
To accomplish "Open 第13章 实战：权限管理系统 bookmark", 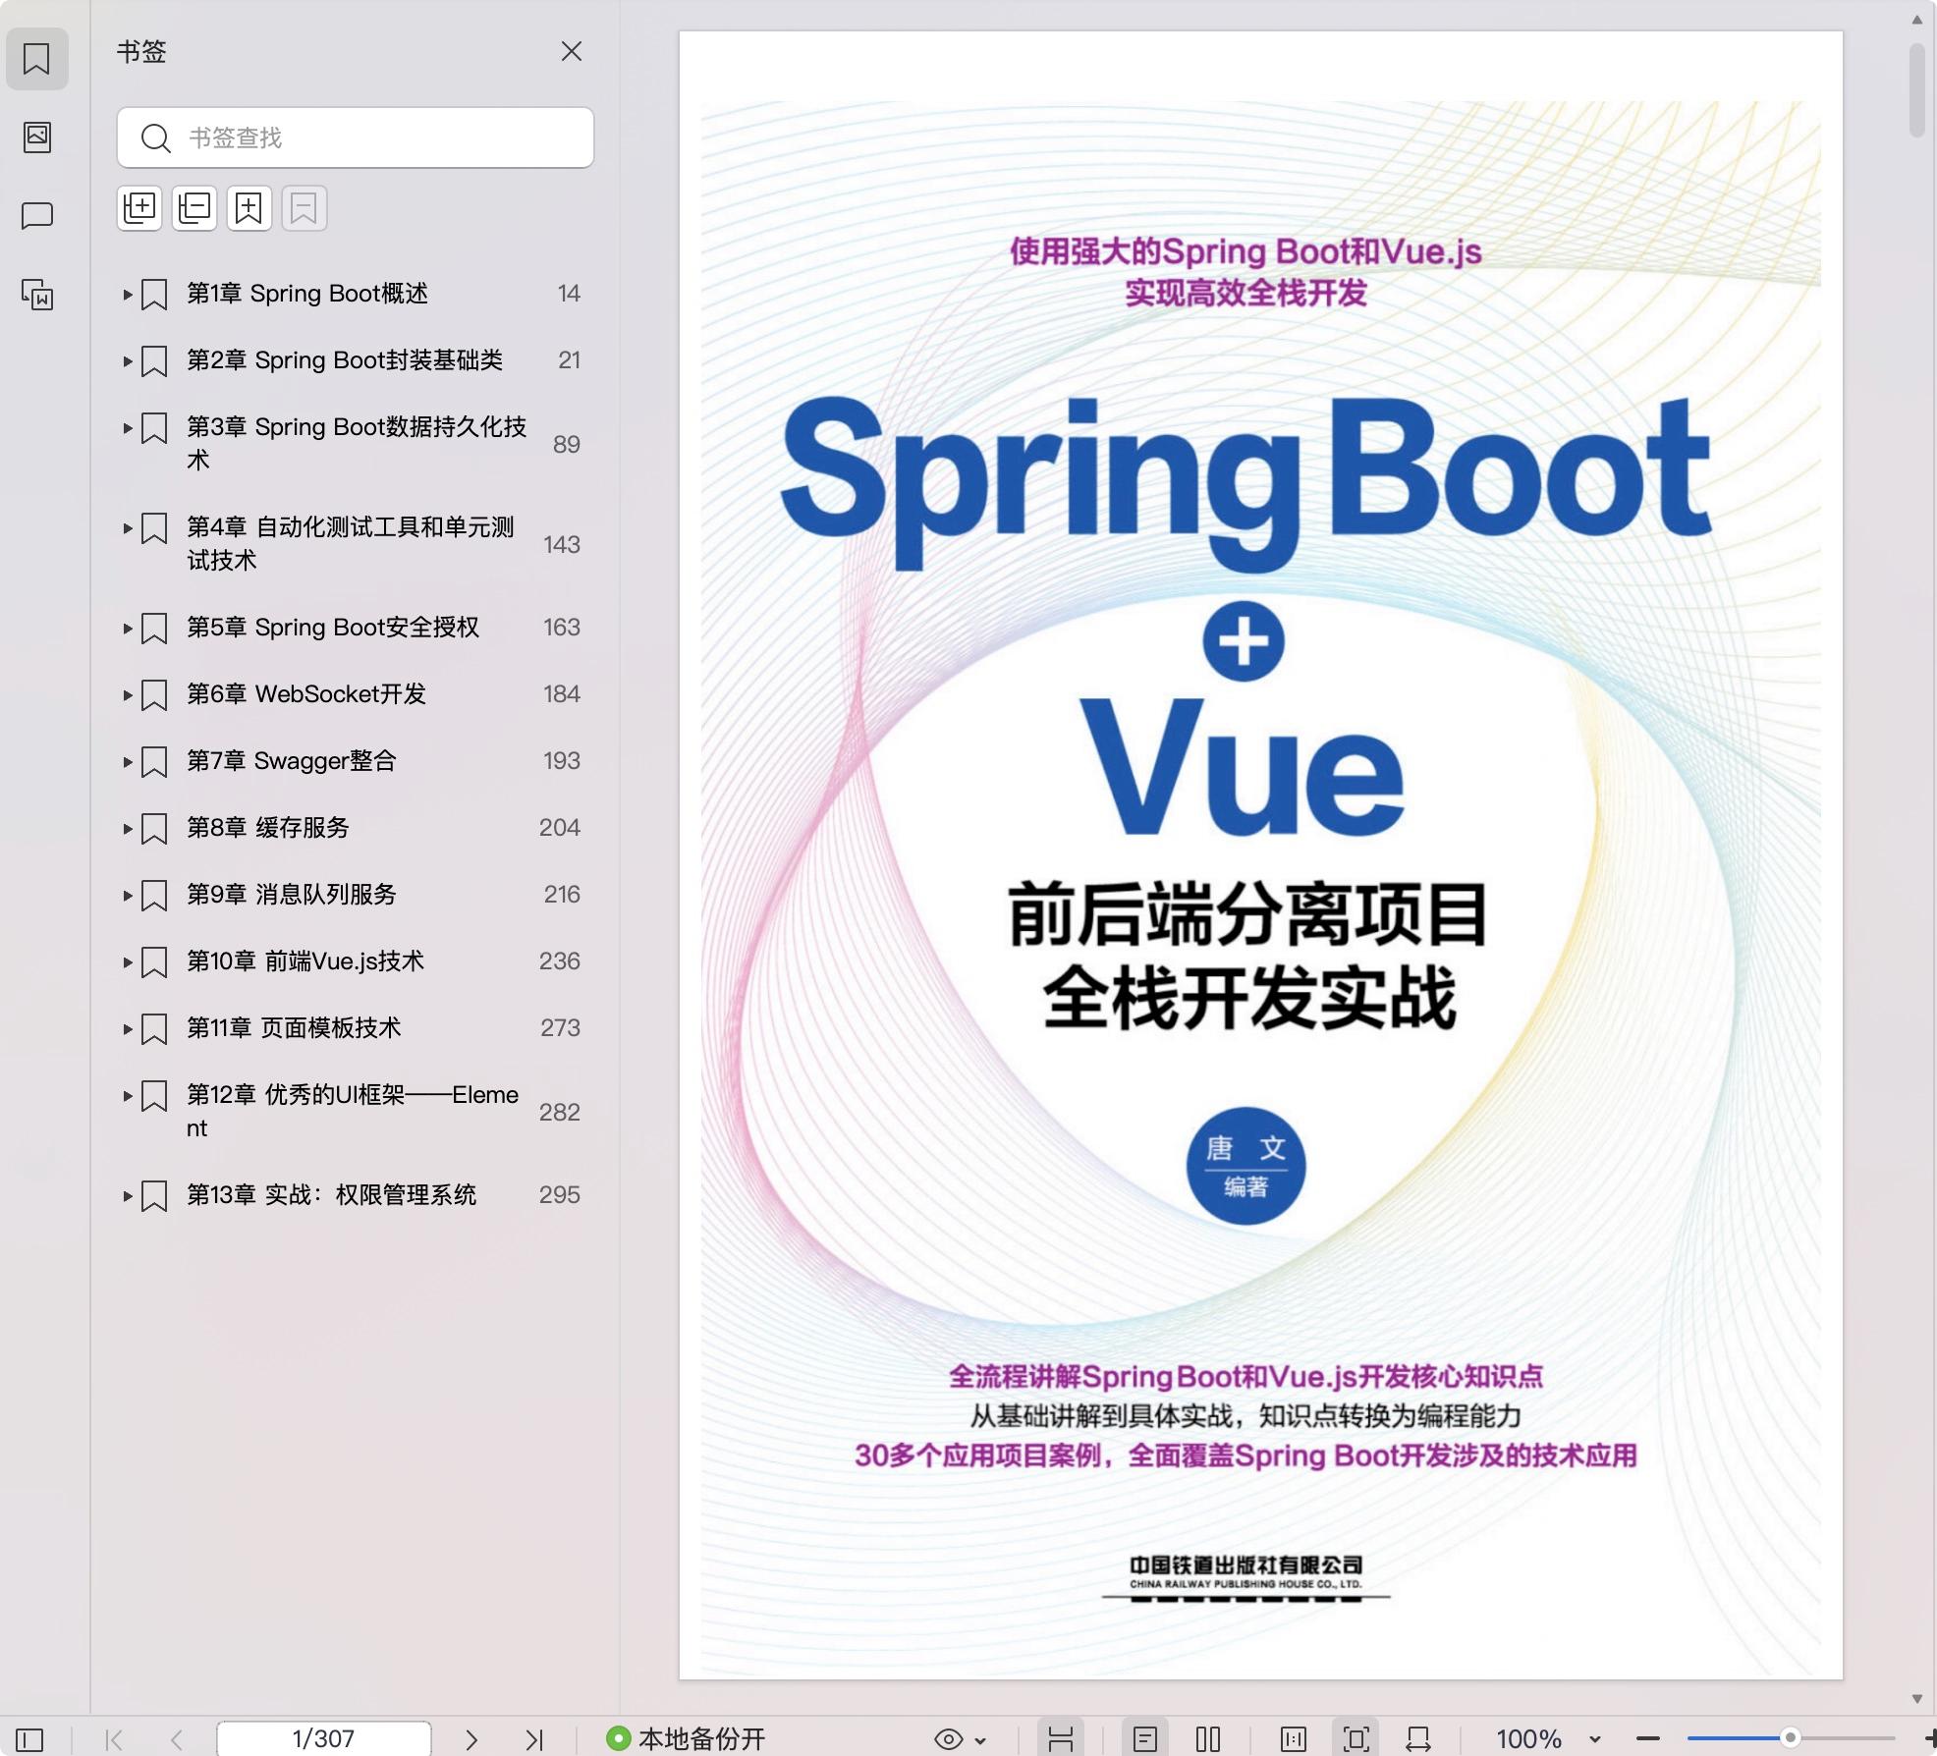I will point(331,1195).
